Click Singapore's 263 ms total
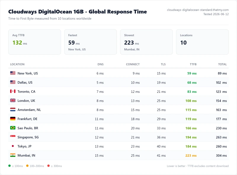The image size is (237, 175). [221, 137]
